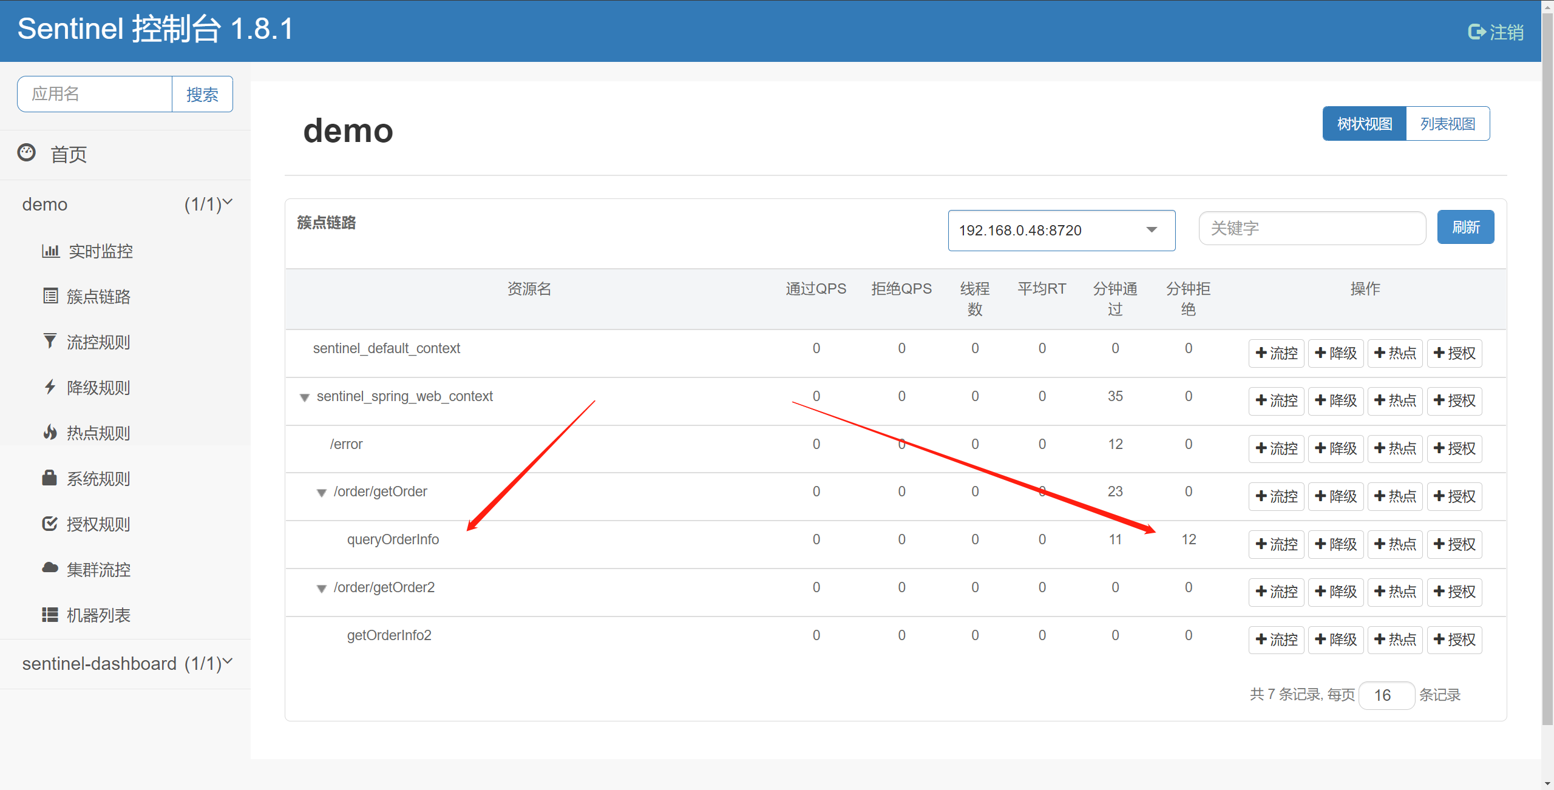Expand sentinel-dashboard app in sidebar
1554x790 pixels.
click(125, 663)
